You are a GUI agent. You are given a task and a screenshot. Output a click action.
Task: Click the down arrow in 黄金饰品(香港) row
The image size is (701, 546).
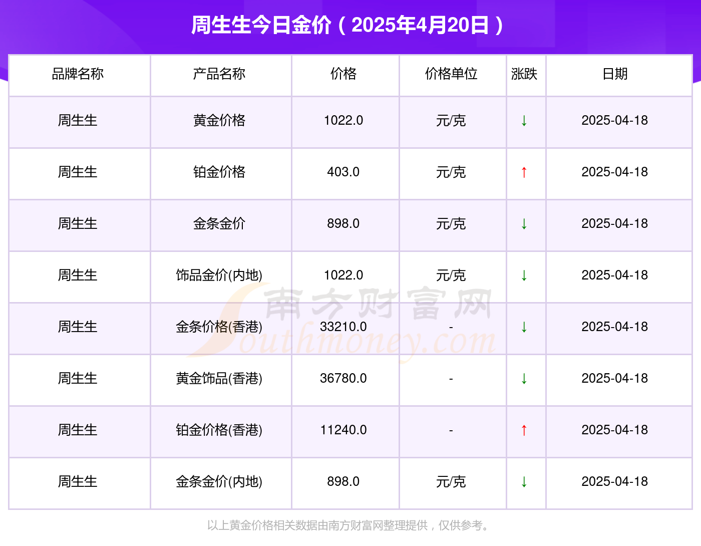pos(524,379)
